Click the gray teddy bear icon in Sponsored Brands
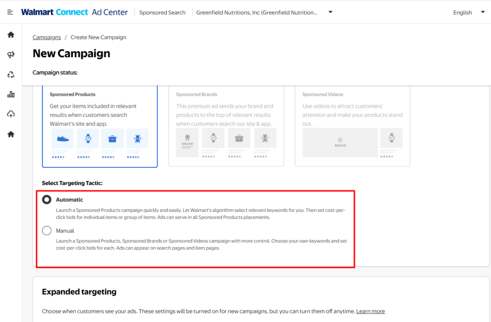Image resolution: width=491 pixels, height=322 pixels. tap(265, 138)
